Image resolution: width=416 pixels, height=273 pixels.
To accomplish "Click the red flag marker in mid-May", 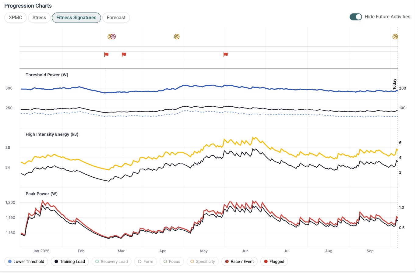I will 225,55.
